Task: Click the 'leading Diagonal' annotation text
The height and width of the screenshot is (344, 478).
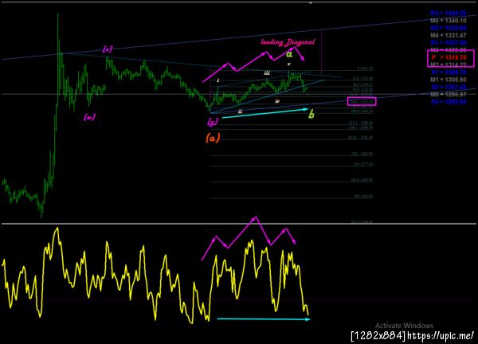Action: click(x=288, y=42)
